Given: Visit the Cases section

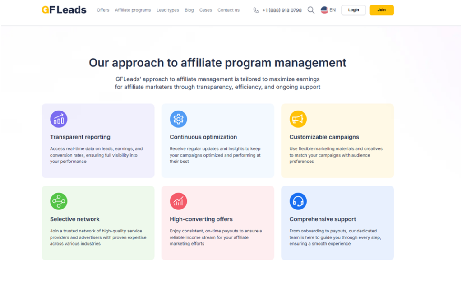Looking at the screenshot, I should coord(206,10).
